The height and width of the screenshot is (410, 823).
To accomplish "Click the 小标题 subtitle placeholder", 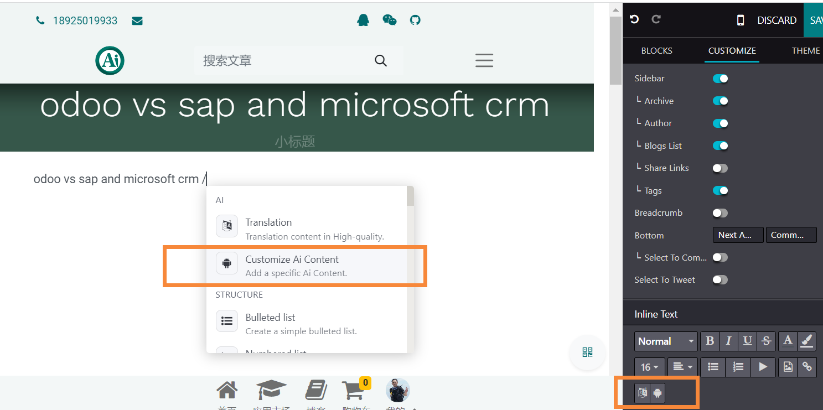I will (x=295, y=142).
